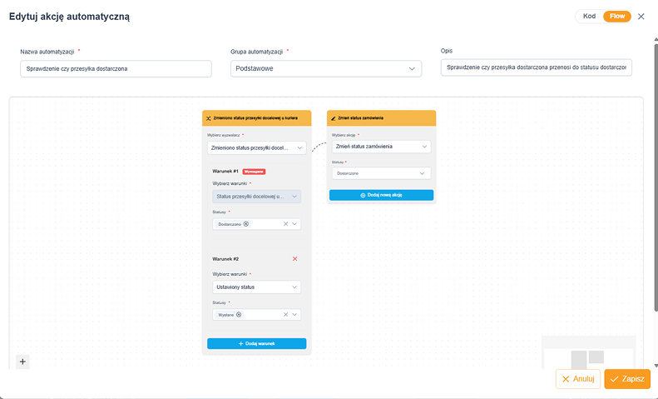Remove the Wysłane status tag
This screenshot has height=399, width=658.
[239, 315]
